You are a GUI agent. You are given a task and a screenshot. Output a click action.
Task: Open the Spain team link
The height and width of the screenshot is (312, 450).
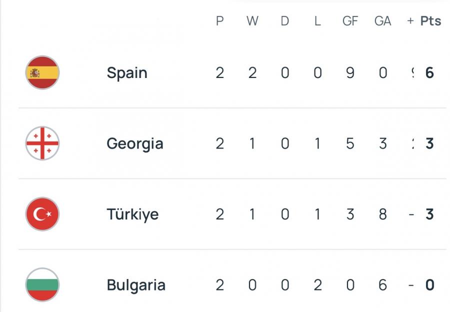(127, 73)
